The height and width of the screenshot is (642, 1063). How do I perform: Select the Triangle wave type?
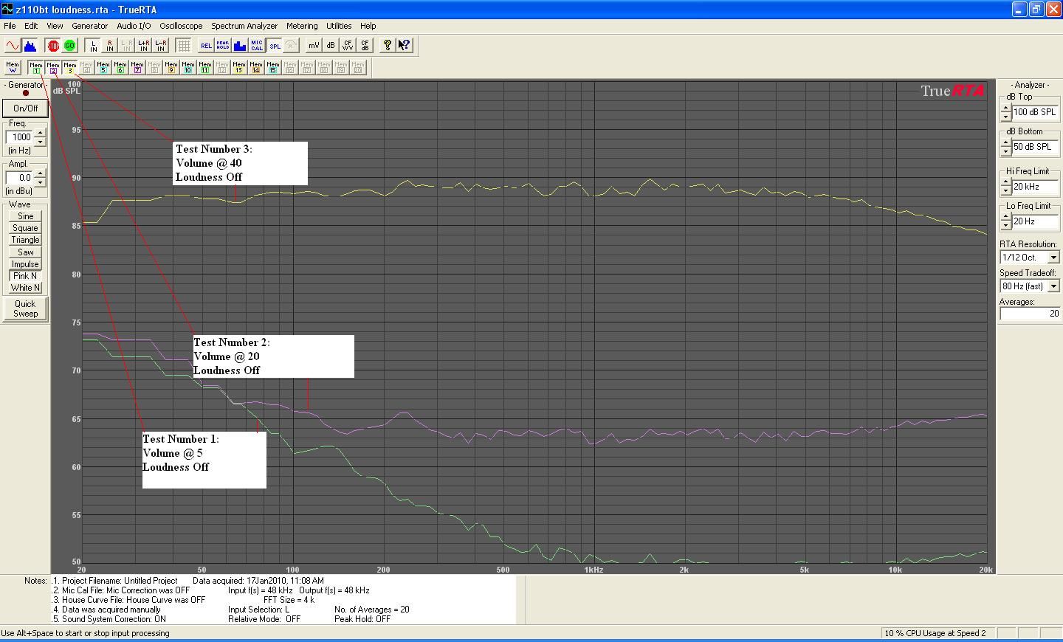pos(25,240)
